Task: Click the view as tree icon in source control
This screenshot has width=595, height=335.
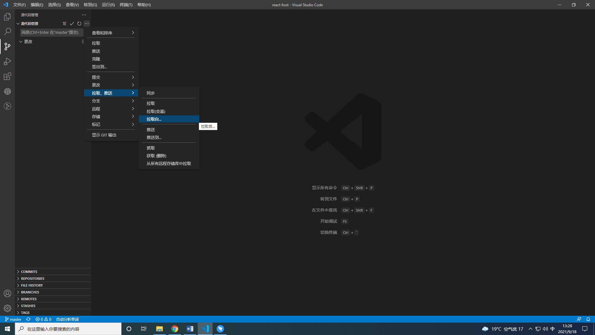Action: (64, 24)
